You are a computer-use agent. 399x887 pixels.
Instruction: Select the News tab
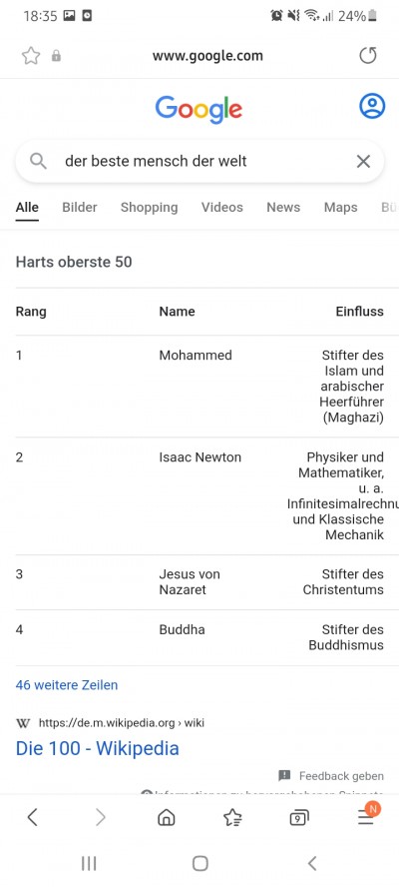click(x=283, y=207)
